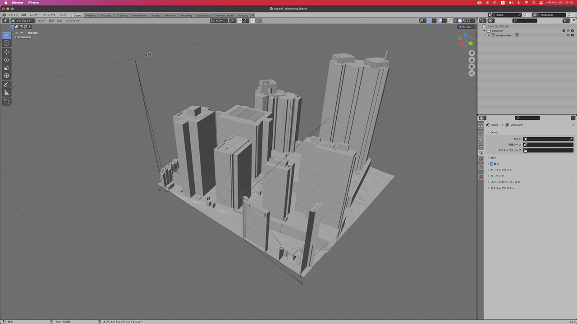577x324 pixels.
Task: Open the options dropdown in viewport
Action: tap(466, 27)
